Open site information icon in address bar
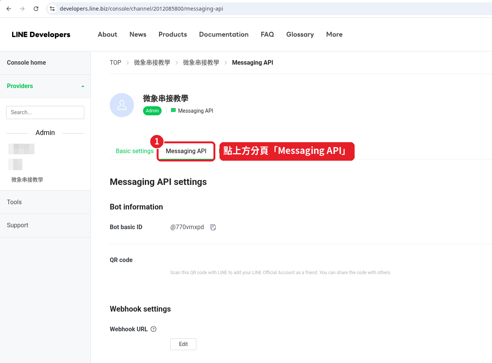 tap(52, 9)
